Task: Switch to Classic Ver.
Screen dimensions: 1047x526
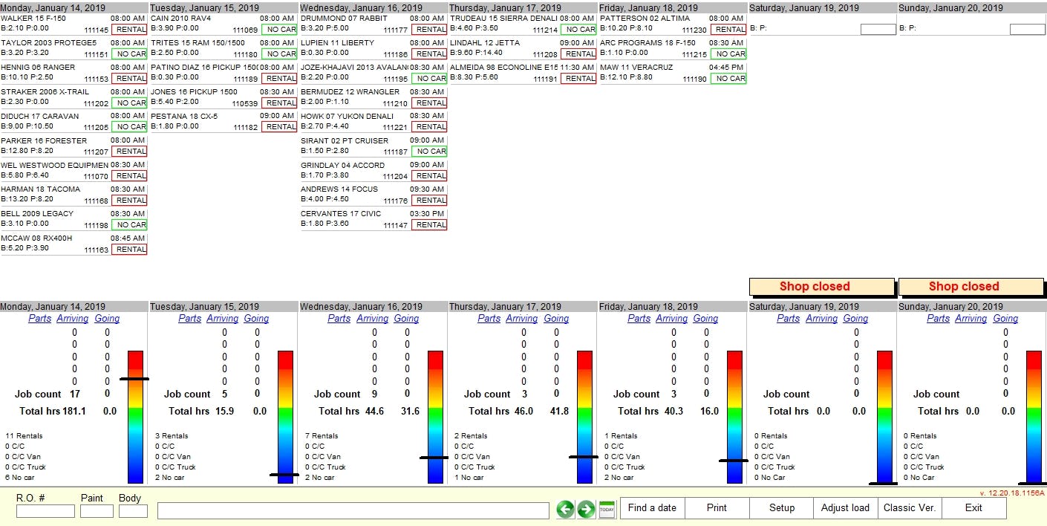Action: pyautogui.click(x=909, y=508)
